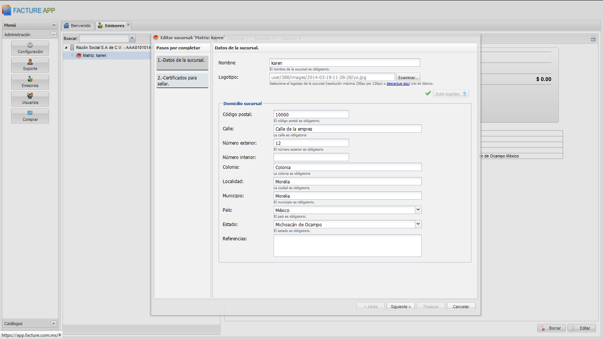This screenshot has width=603, height=339.
Task: Select step 2 Certificados para sellar
Action: 182,81
